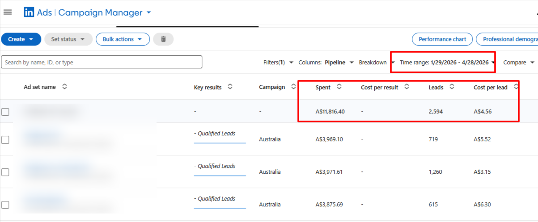538x222 pixels.
Task: Open the Performance chart button
Action: (x=442, y=39)
